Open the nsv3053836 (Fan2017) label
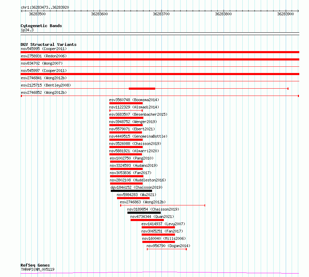This screenshot has width=309, height=277. pos(131,173)
